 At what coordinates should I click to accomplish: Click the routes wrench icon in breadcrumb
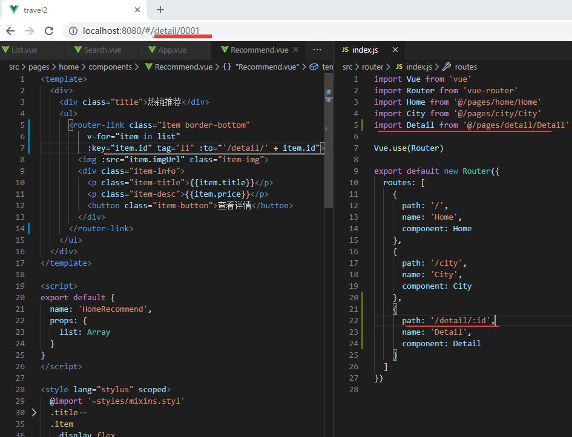447,67
